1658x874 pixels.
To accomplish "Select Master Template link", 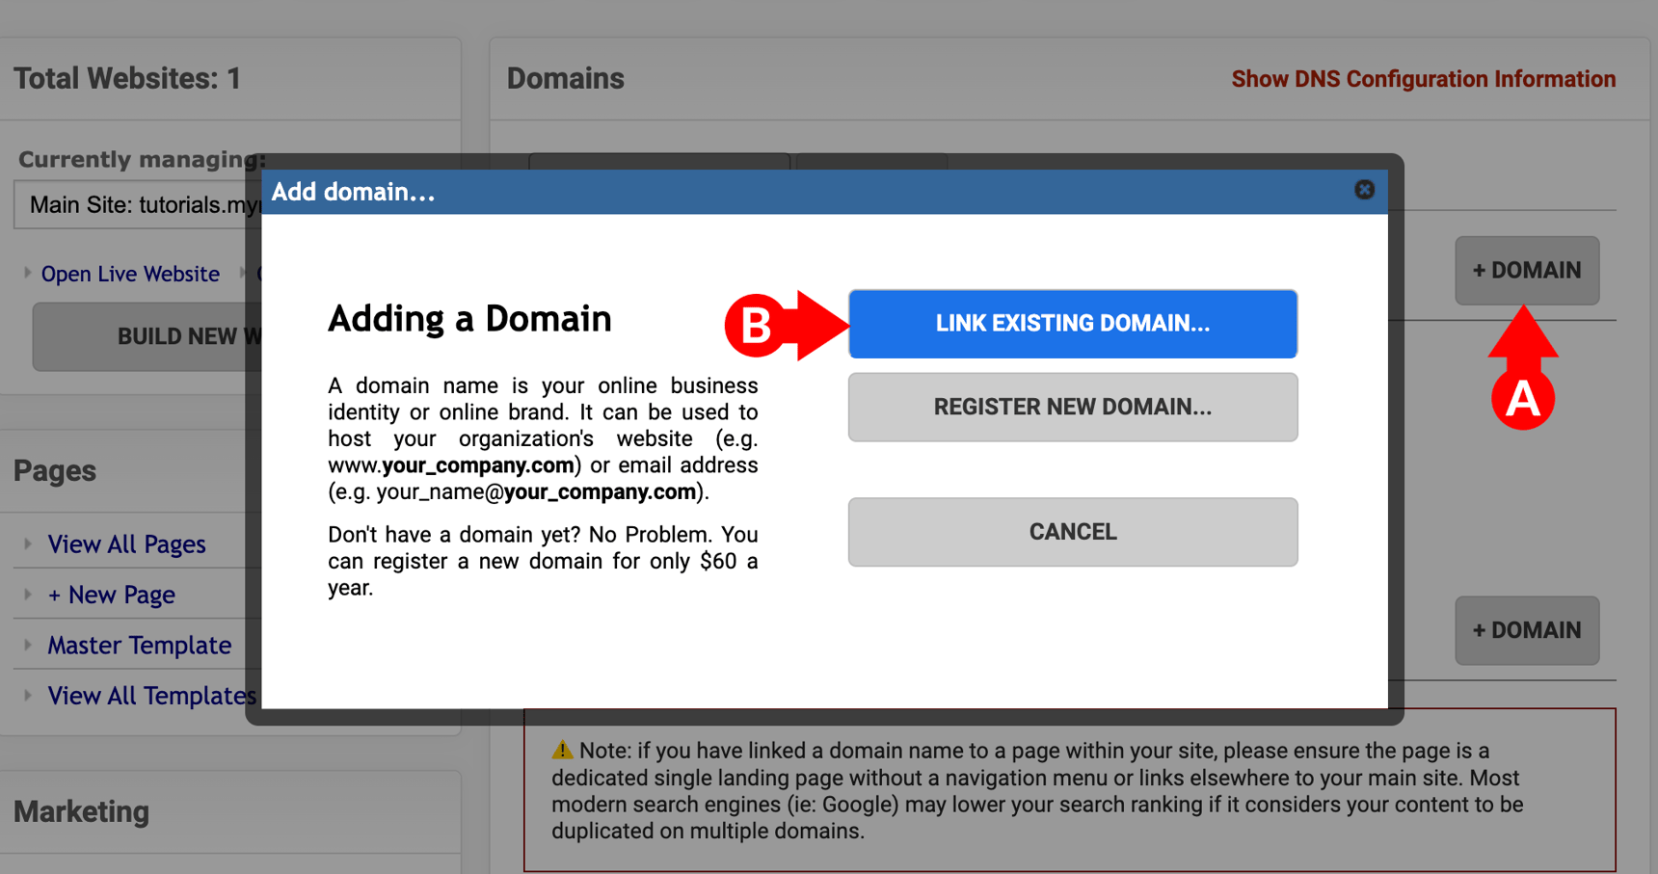I will tap(139, 645).
